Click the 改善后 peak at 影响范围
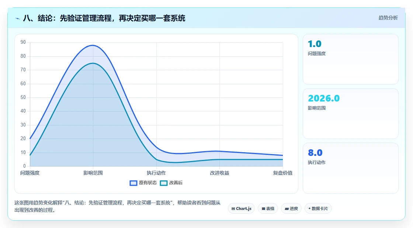 coord(93,63)
